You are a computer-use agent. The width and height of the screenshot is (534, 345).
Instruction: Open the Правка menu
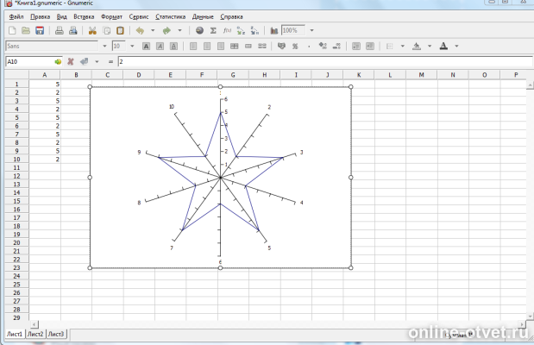pyautogui.click(x=41, y=16)
